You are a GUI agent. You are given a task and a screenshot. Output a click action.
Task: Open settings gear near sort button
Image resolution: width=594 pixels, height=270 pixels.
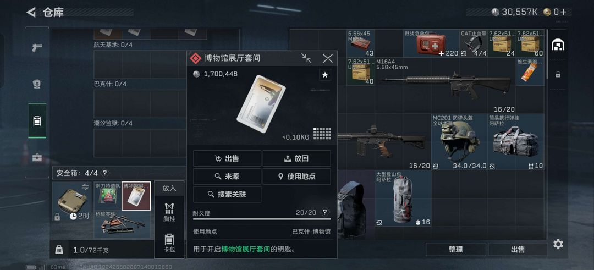558,244
